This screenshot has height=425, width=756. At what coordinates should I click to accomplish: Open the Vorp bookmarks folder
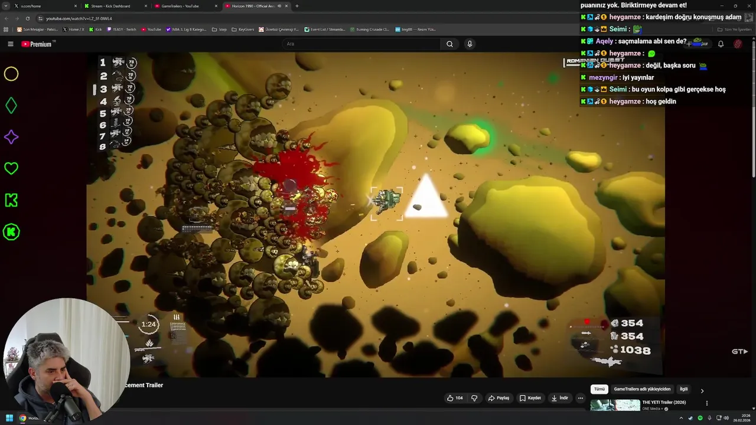219,29
